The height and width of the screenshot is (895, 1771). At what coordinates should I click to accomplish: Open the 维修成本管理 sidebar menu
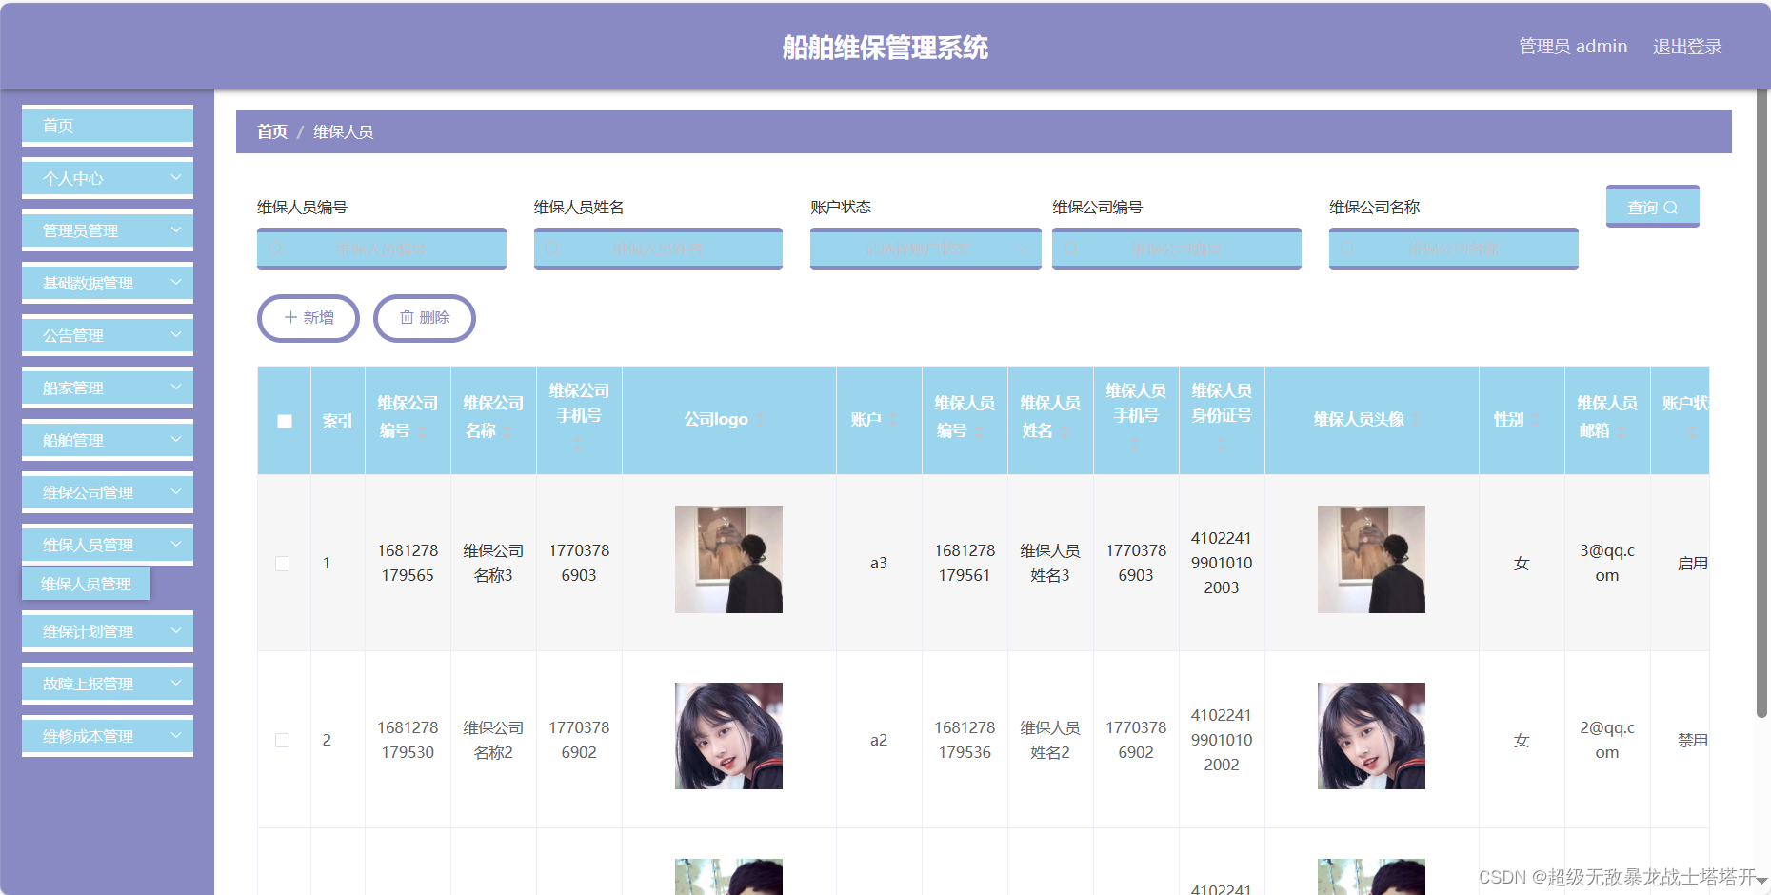pyautogui.click(x=108, y=736)
